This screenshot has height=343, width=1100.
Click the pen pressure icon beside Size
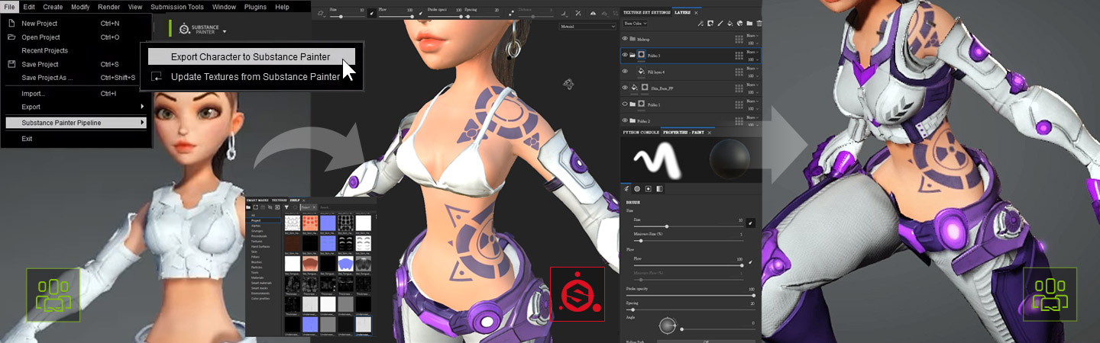point(751,223)
